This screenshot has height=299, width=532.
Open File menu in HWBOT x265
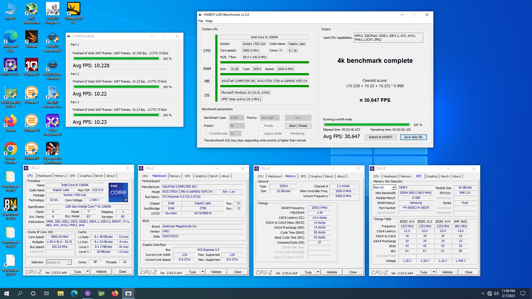(201, 21)
